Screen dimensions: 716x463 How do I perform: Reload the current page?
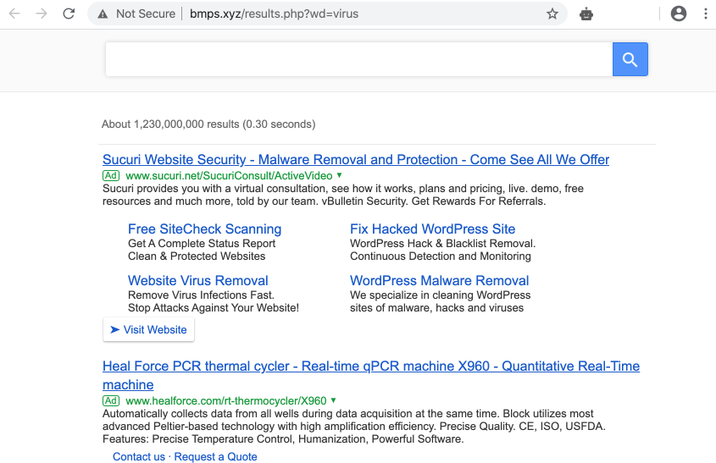[69, 14]
